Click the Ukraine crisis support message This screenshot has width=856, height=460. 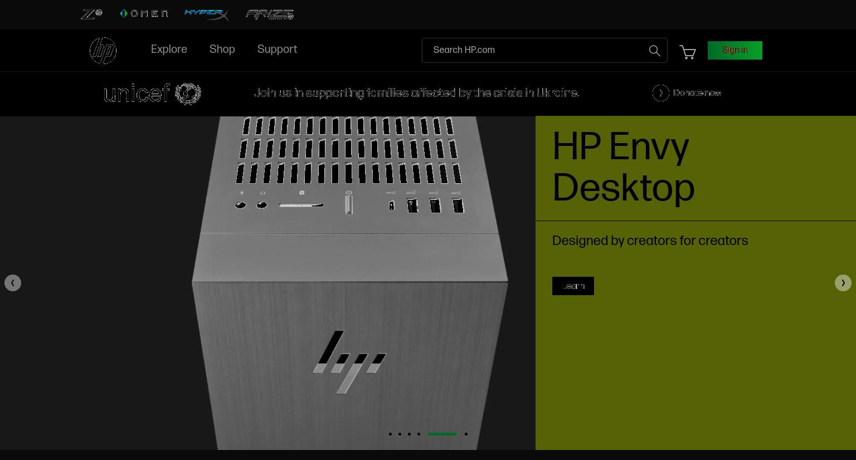click(416, 93)
